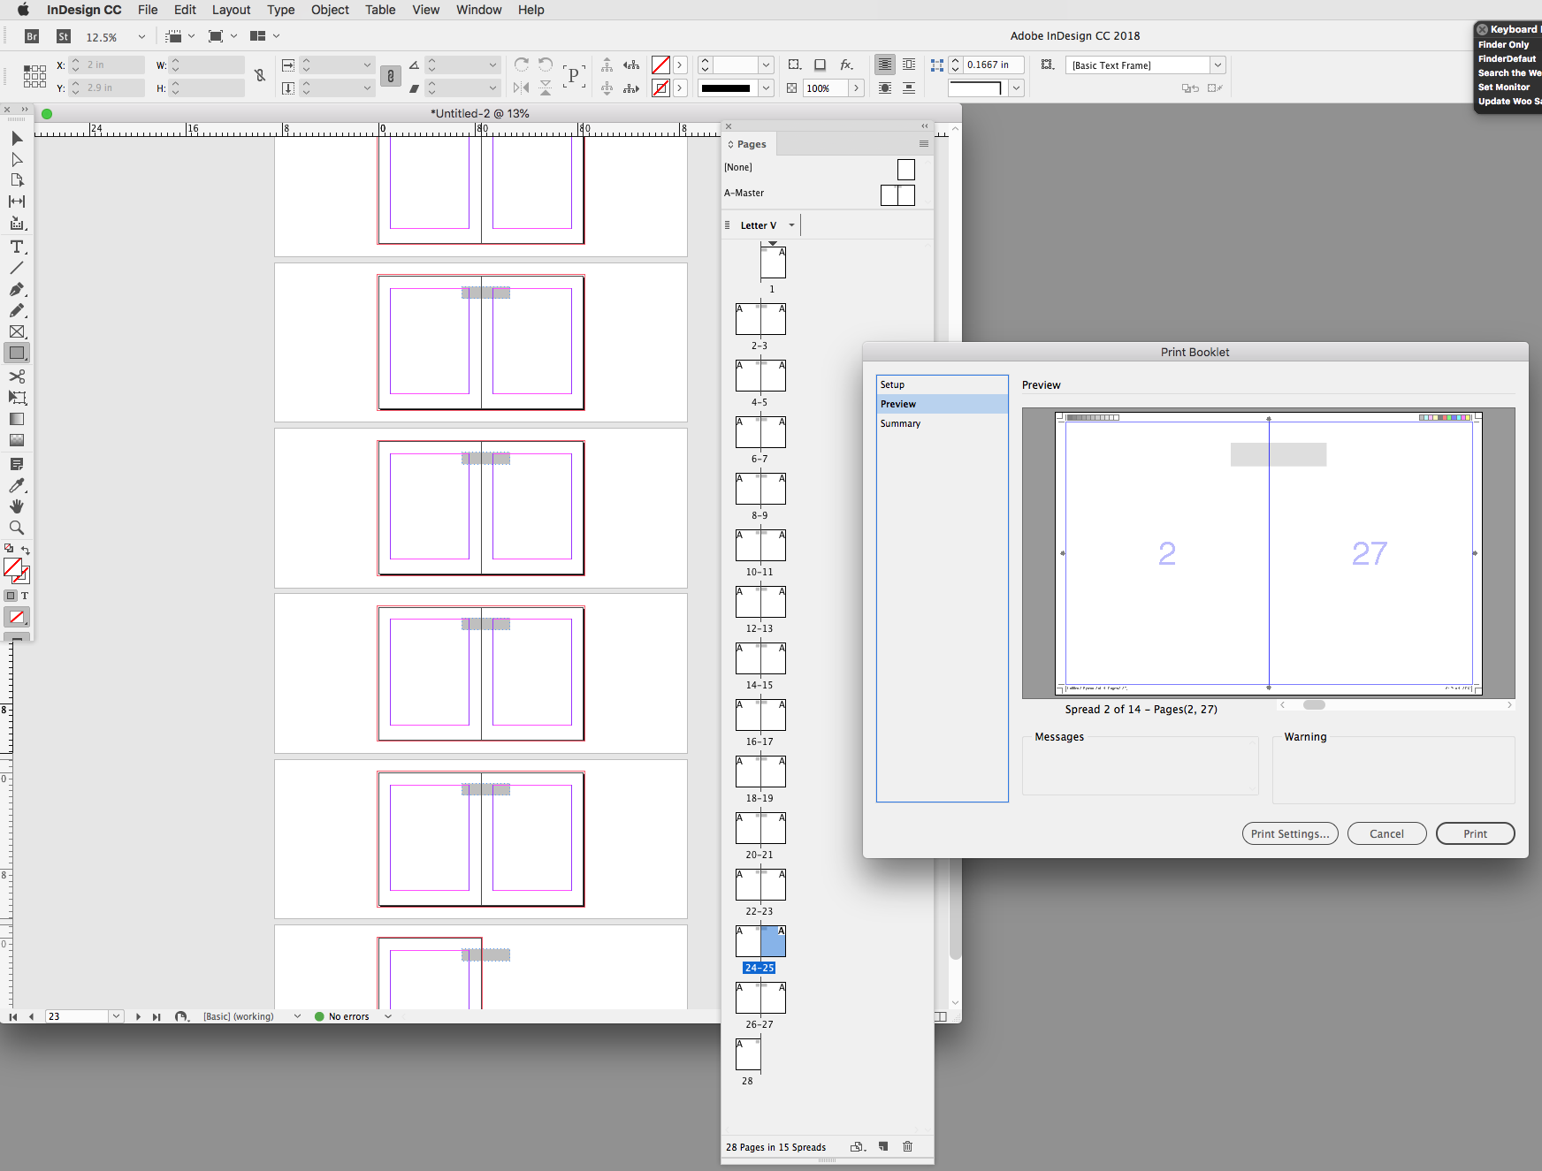Click the flip horizontal icon

pos(522,87)
